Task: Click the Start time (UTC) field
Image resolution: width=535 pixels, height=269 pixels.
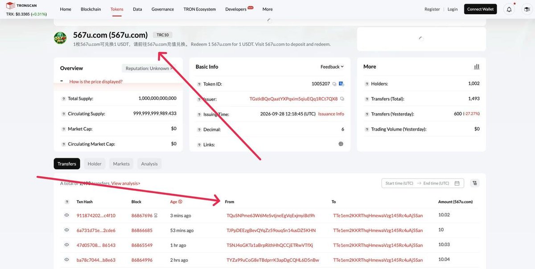Action: (x=399, y=183)
